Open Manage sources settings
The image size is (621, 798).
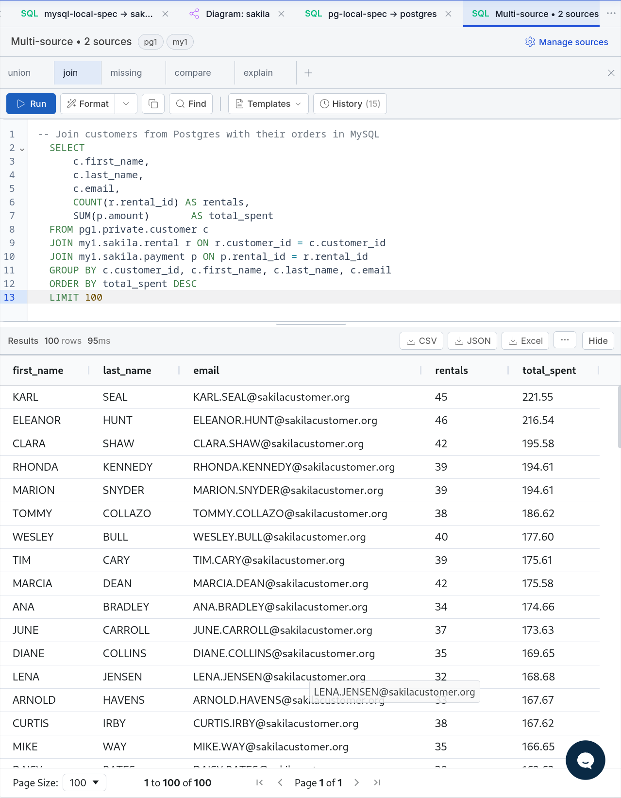point(567,42)
